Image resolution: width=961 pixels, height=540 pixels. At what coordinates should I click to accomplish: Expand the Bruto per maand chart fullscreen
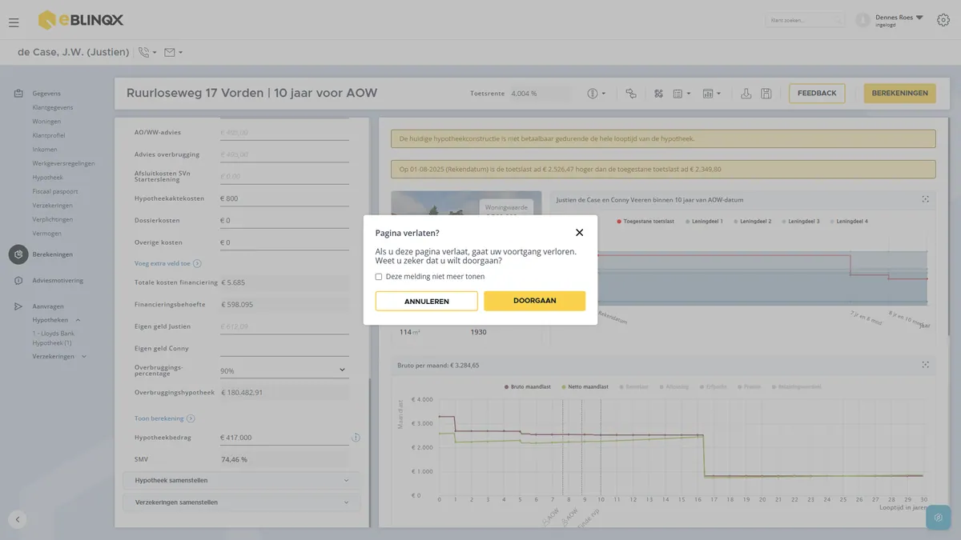pos(926,365)
